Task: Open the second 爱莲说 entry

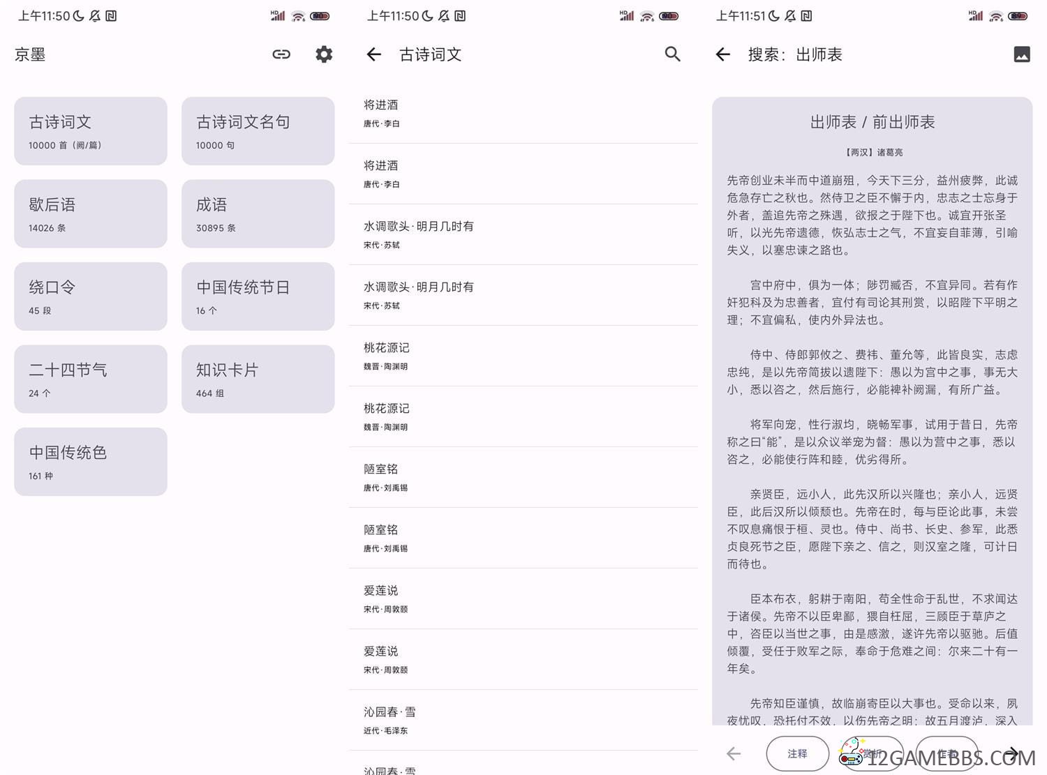Action: (x=523, y=659)
